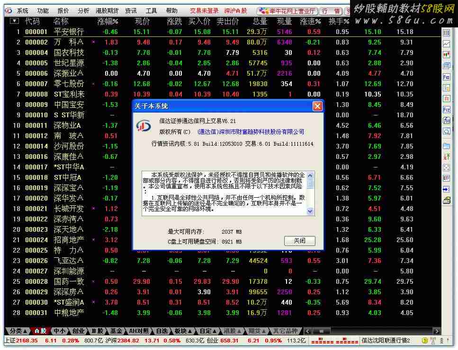Click the 行情 button in top bar
458x350 pixels.
click(331, 11)
